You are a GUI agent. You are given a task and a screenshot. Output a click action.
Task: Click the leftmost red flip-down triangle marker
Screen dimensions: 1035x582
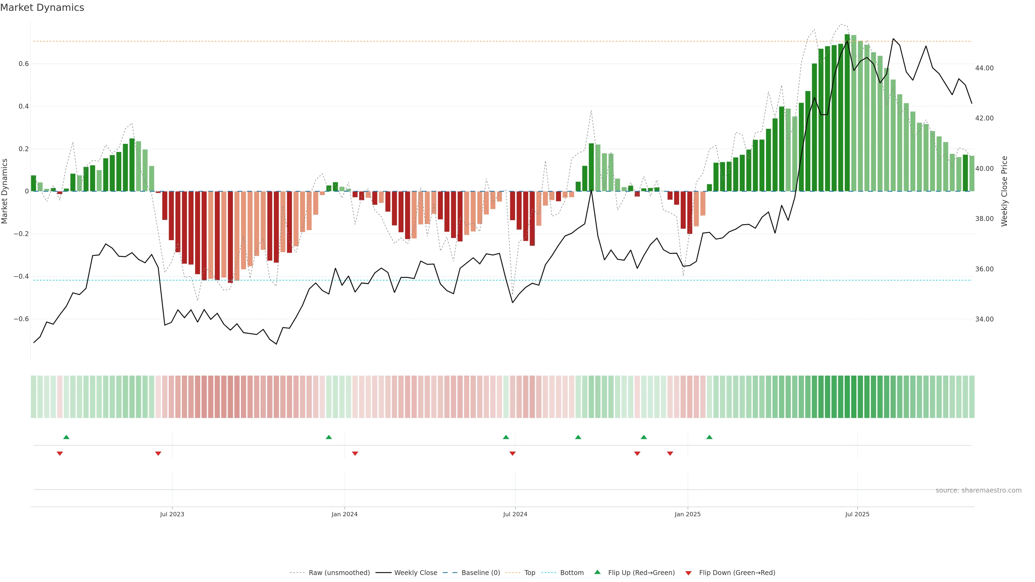[60, 453]
